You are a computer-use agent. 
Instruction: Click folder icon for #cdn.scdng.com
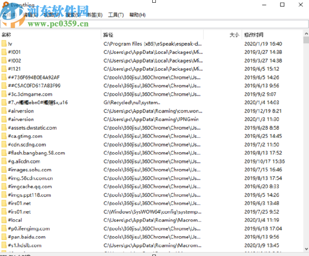pos(4,144)
